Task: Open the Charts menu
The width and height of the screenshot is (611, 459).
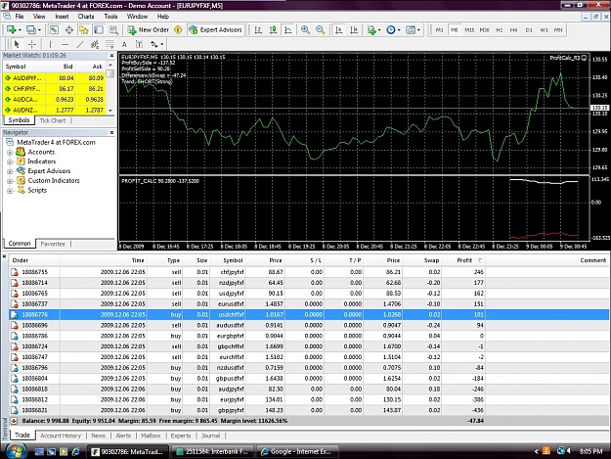Action: (x=86, y=17)
